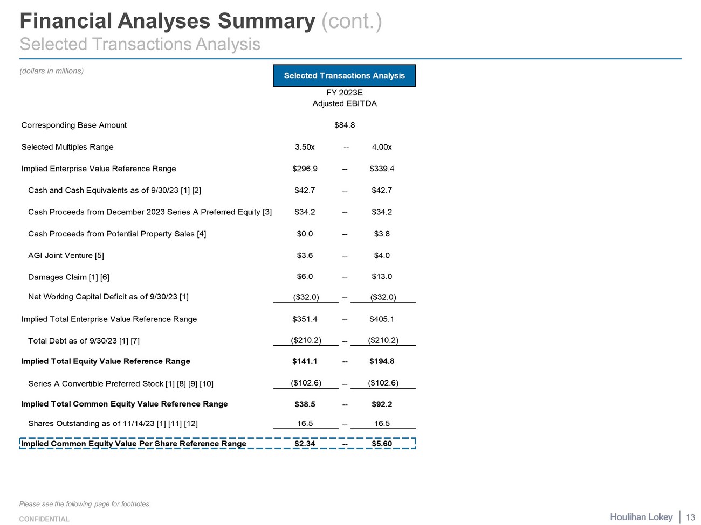Screen dimensions: 701x525
Task: Click the 'Net Working Capital Deficit' label
Action: point(108,297)
